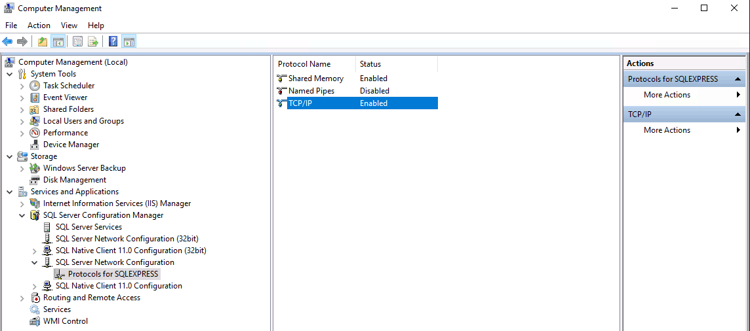Open the View menu

tap(69, 26)
